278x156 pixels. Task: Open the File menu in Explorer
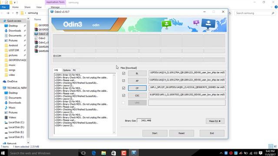4,7
